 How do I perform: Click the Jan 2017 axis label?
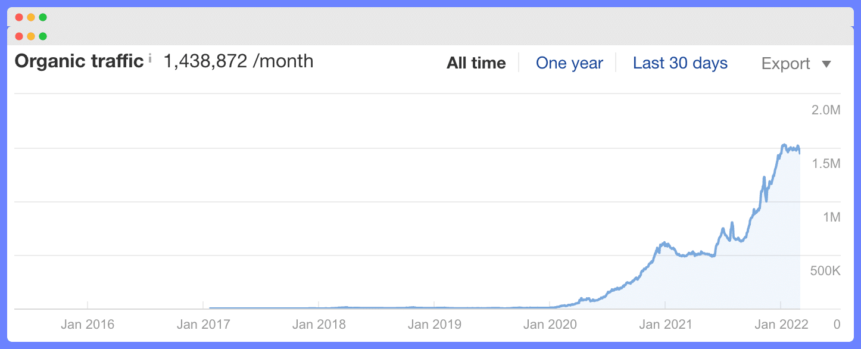click(x=203, y=325)
